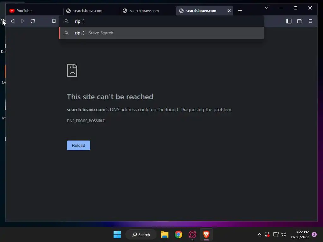Go back with the navigation arrow

pos(13,21)
